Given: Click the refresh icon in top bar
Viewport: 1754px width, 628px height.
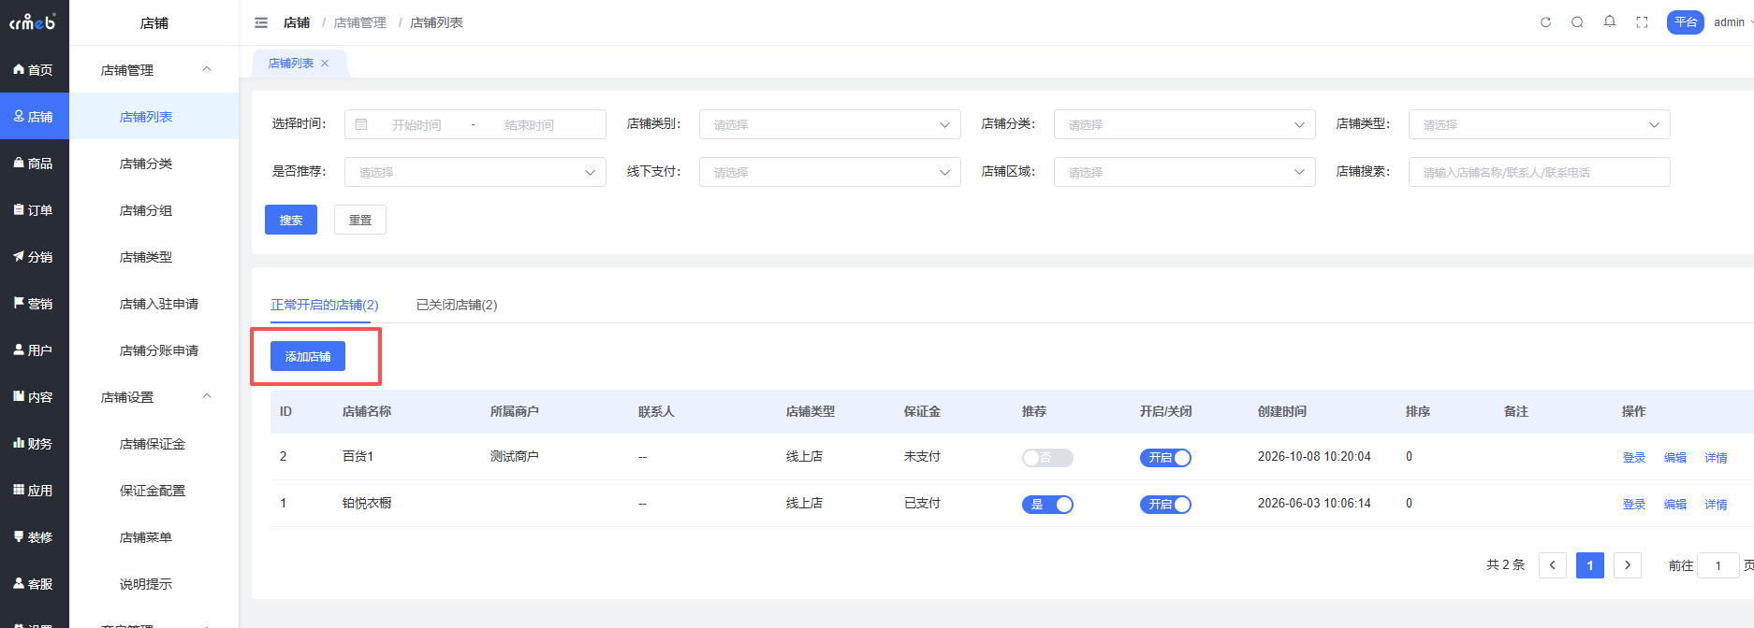Looking at the screenshot, I should (1545, 22).
